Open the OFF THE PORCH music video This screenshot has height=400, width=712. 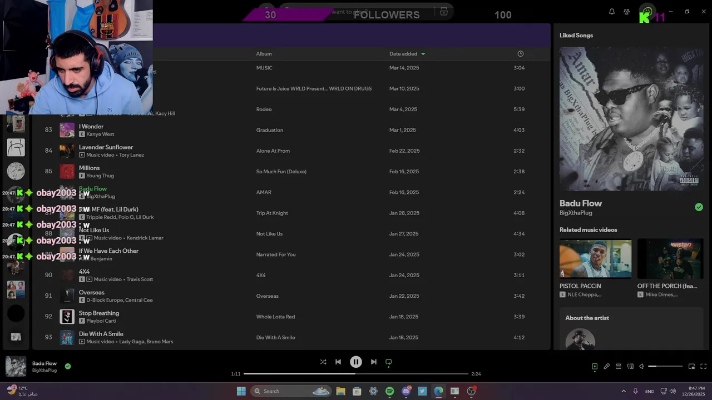click(x=670, y=258)
